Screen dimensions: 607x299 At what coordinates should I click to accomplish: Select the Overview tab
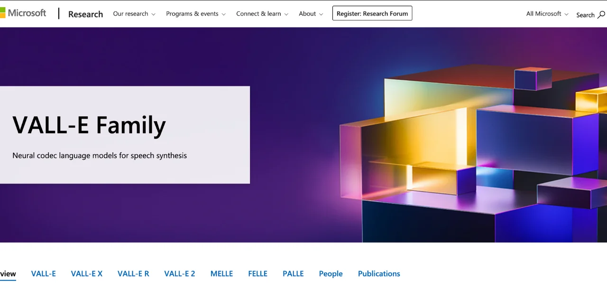click(8, 274)
